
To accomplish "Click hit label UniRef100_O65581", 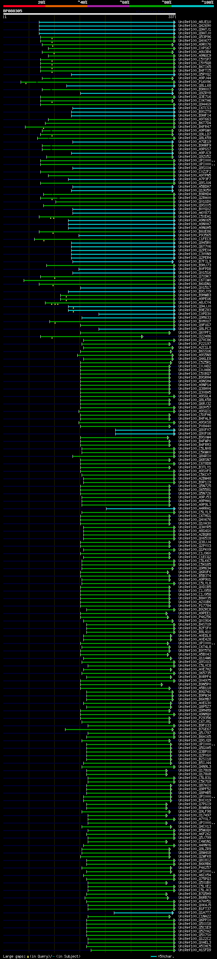I will coord(195,490).
